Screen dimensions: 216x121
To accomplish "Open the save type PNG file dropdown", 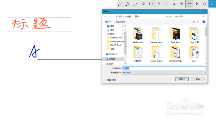I will coord(164,73).
